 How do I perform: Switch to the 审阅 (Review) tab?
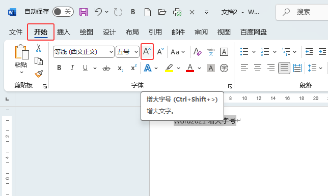(x=201, y=32)
